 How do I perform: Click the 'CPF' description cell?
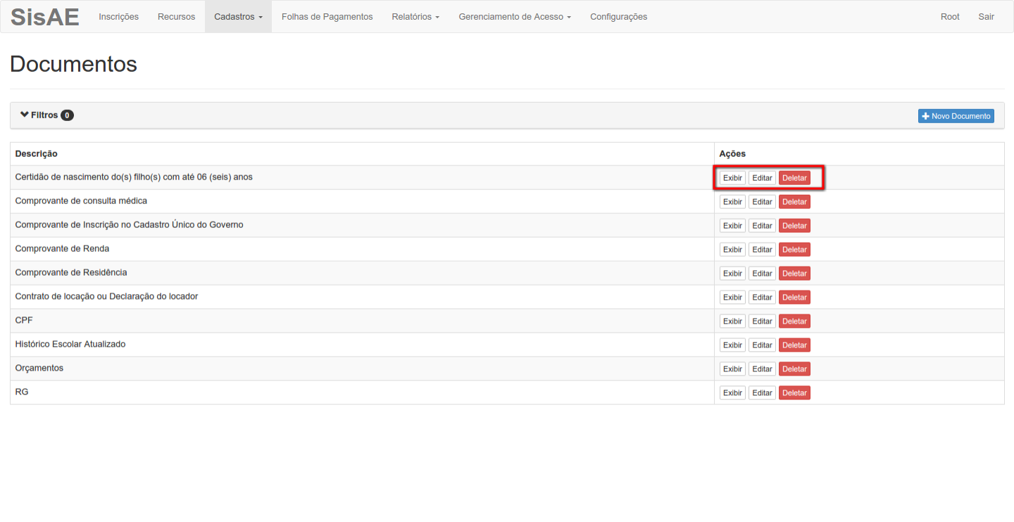click(x=362, y=320)
